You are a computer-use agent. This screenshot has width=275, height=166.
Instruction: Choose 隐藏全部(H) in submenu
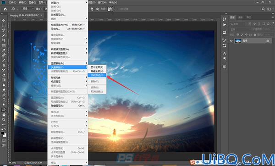click(97, 71)
